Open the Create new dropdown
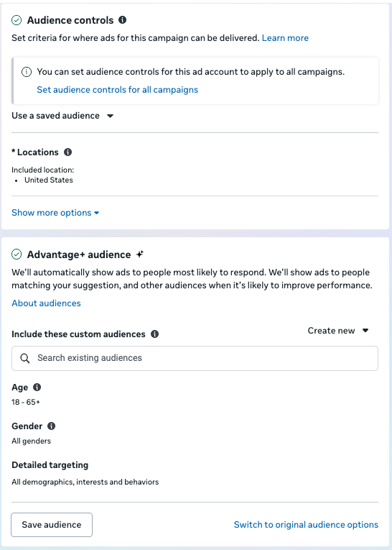 pyautogui.click(x=338, y=331)
